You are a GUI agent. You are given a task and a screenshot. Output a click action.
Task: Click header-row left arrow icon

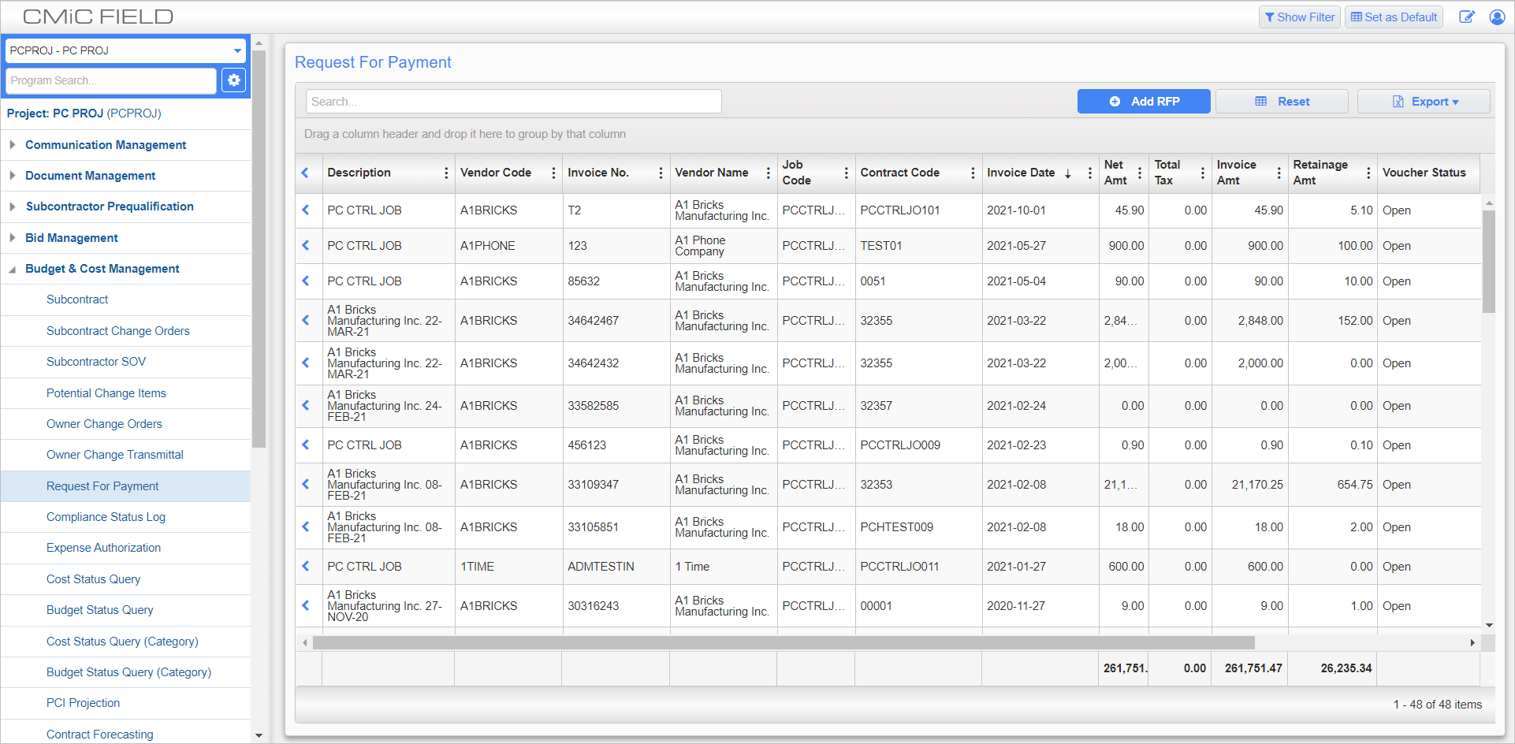306,173
